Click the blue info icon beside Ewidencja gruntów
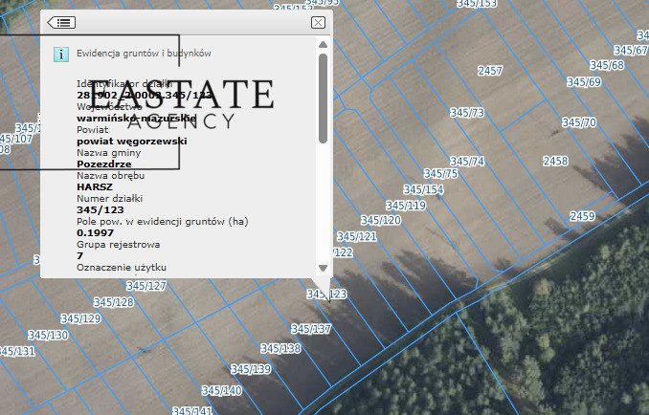Screen dimensions: 649x415 coord(61,55)
